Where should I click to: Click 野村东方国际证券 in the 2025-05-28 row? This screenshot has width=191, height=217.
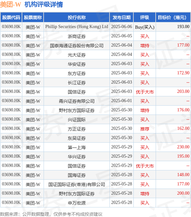coord(77,194)
